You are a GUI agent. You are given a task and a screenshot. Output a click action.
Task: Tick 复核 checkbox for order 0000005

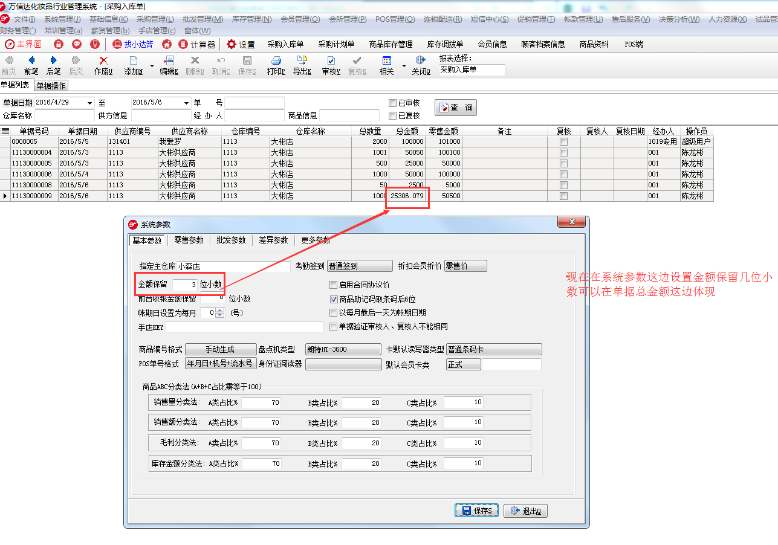click(x=563, y=141)
